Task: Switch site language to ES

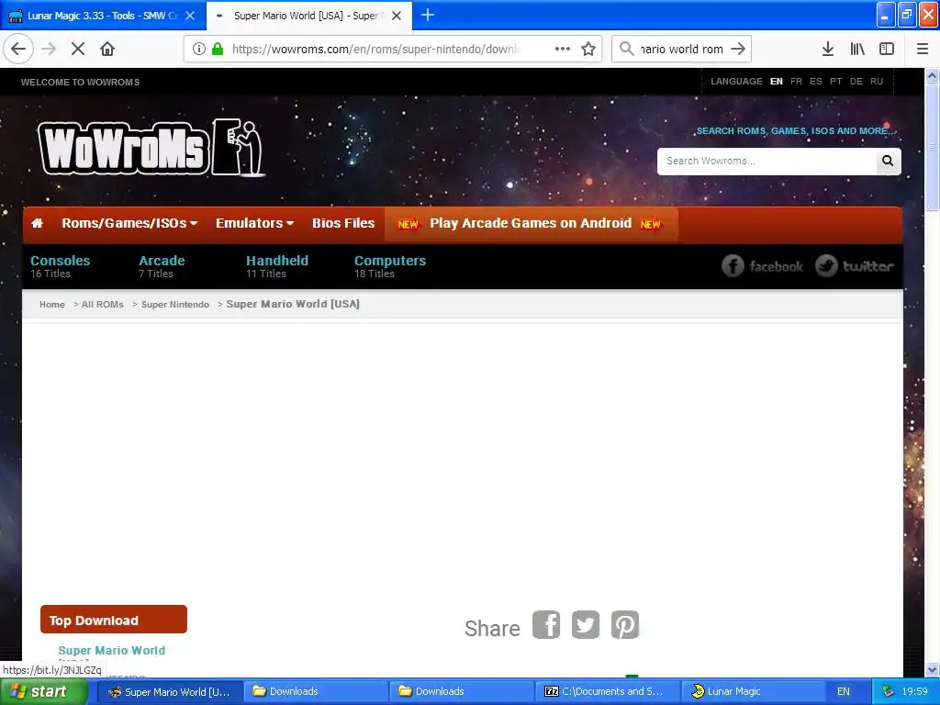Action: [816, 82]
